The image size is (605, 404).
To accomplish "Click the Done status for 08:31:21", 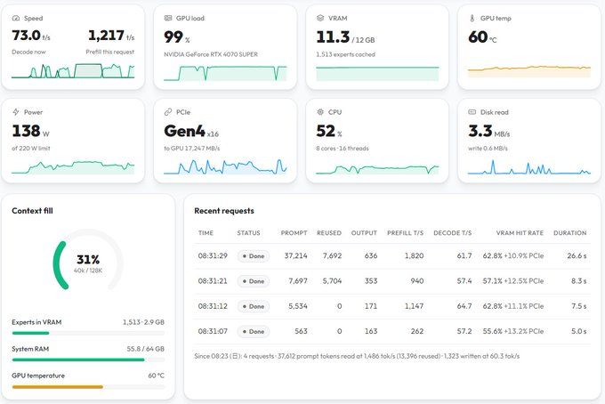I will (254, 281).
